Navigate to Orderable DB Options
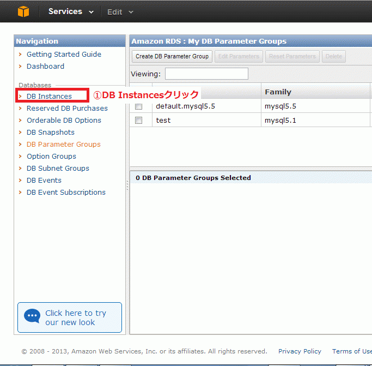This screenshot has height=366, width=372. 64,120
